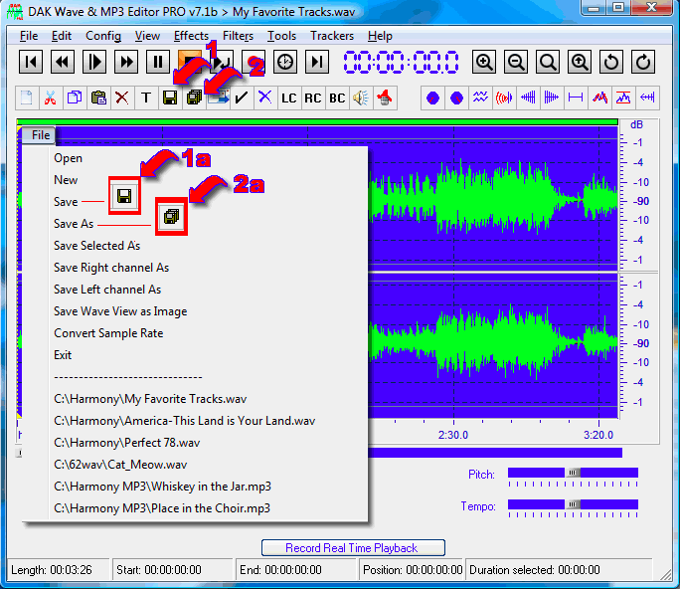Click the waveform between red lines icon
Image resolution: width=680 pixels, height=589 pixels.
(623, 98)
